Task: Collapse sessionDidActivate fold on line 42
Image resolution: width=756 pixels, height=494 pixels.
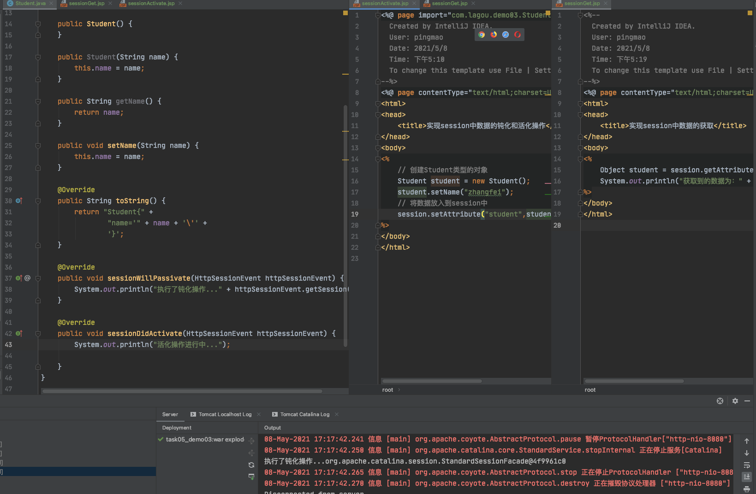Action: 38,334
